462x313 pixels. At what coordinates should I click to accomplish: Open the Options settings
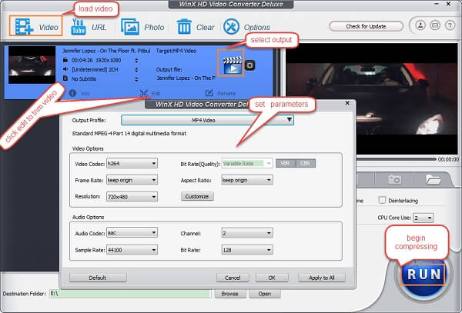click(x=246, y=27)
